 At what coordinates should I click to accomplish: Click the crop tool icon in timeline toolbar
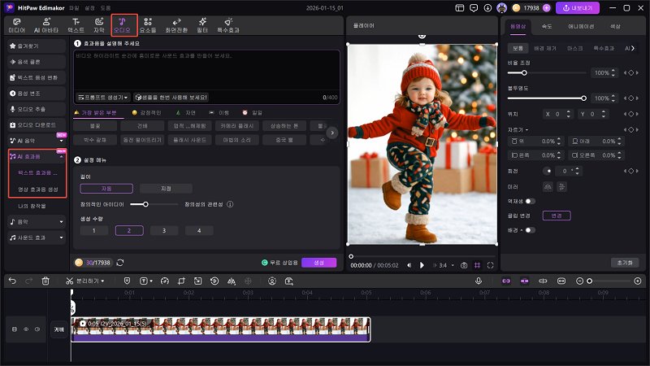click(x=181, y=281)
